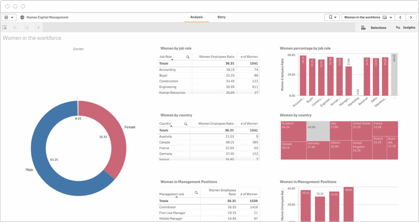Select the Buyer row
Viewport: 419px width, 222px height.
(x=209, y=75)
